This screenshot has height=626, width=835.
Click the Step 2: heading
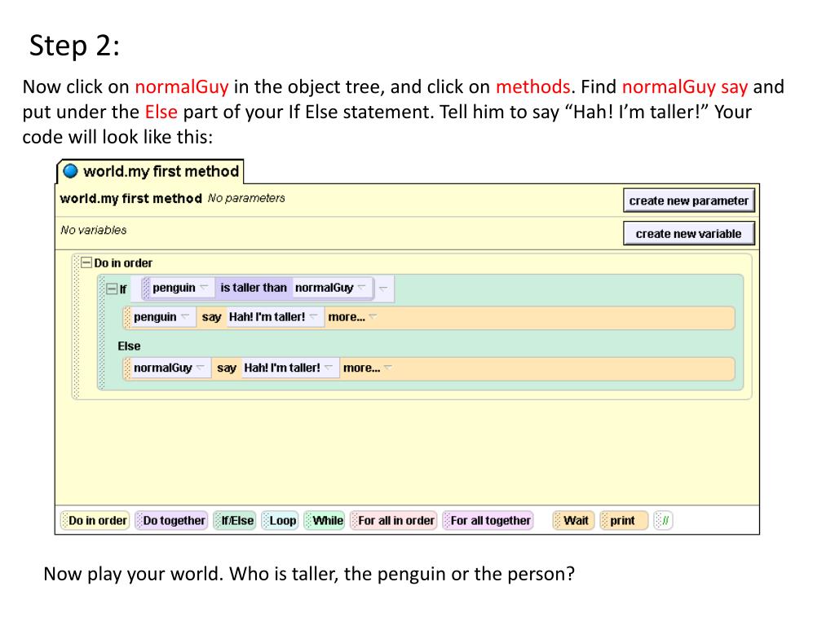pyautogui.click(x=74, y=46)
